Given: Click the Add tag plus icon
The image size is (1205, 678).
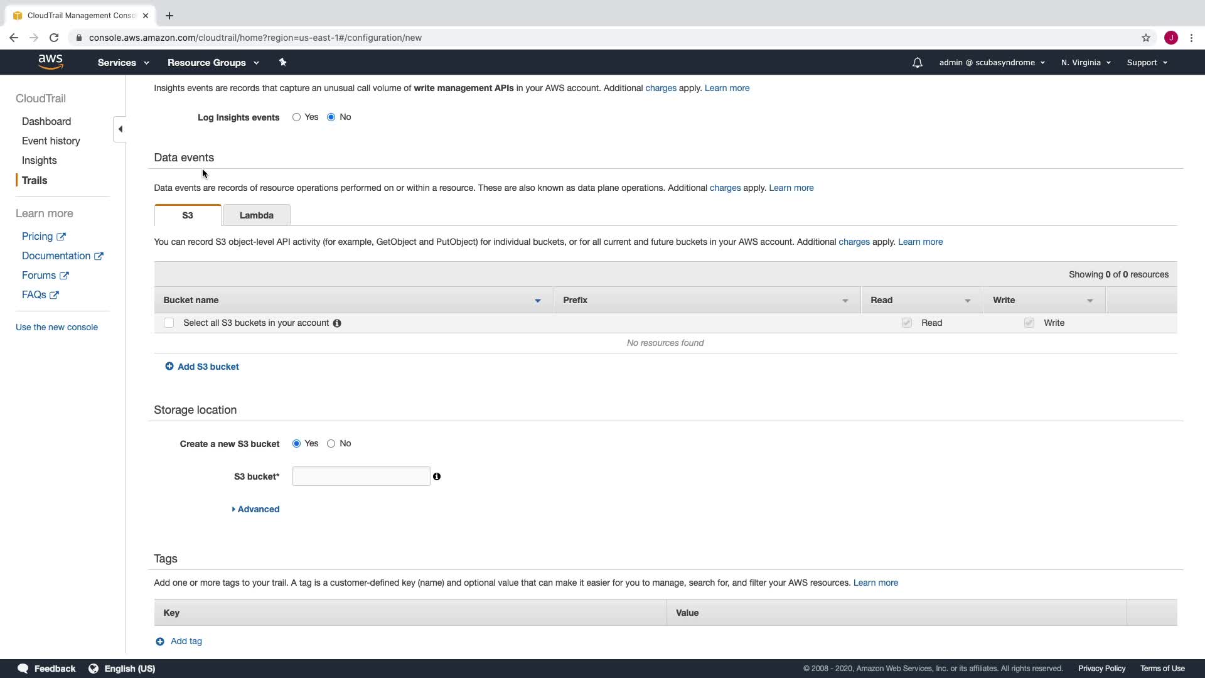Looking at the screenshot, I should 160,642.
